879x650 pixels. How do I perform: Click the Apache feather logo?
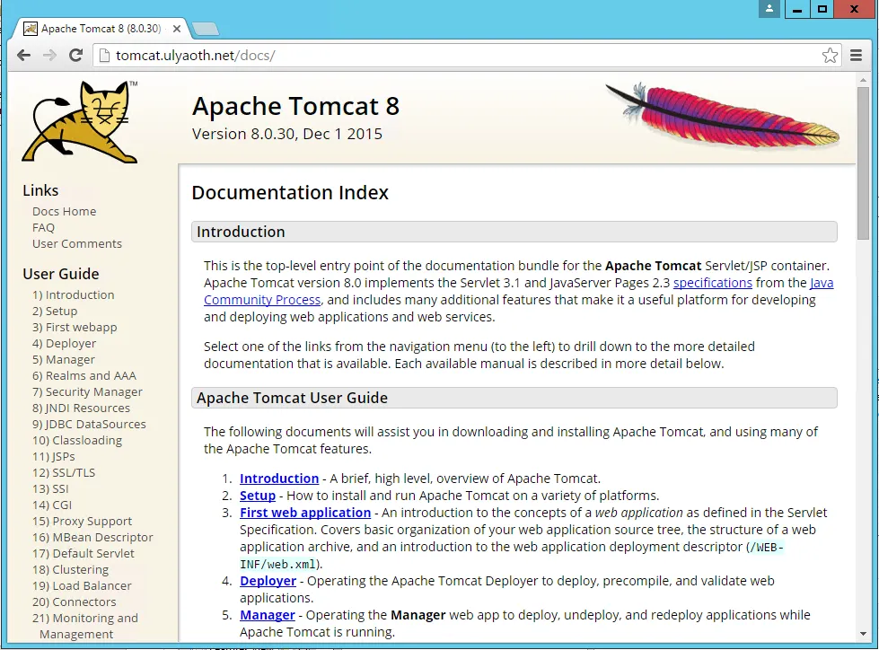coord(723,115)
